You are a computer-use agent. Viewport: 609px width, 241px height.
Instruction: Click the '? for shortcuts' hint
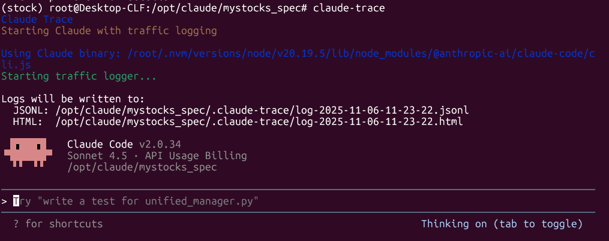pos(58,224)
